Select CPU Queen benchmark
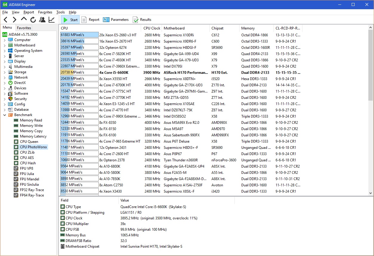Viewport: 374px width, 256px height. 29,142
